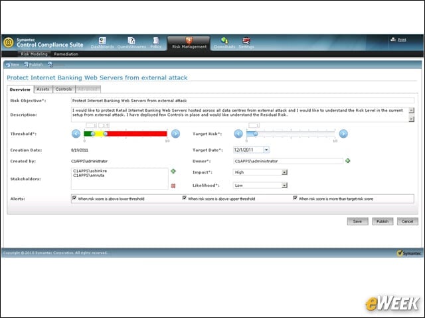
Task: Click inside the Description text area
Action: point(240,115)
